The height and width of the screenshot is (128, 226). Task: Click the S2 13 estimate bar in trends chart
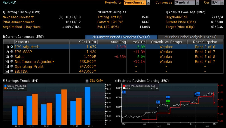(x=88, y=106)
